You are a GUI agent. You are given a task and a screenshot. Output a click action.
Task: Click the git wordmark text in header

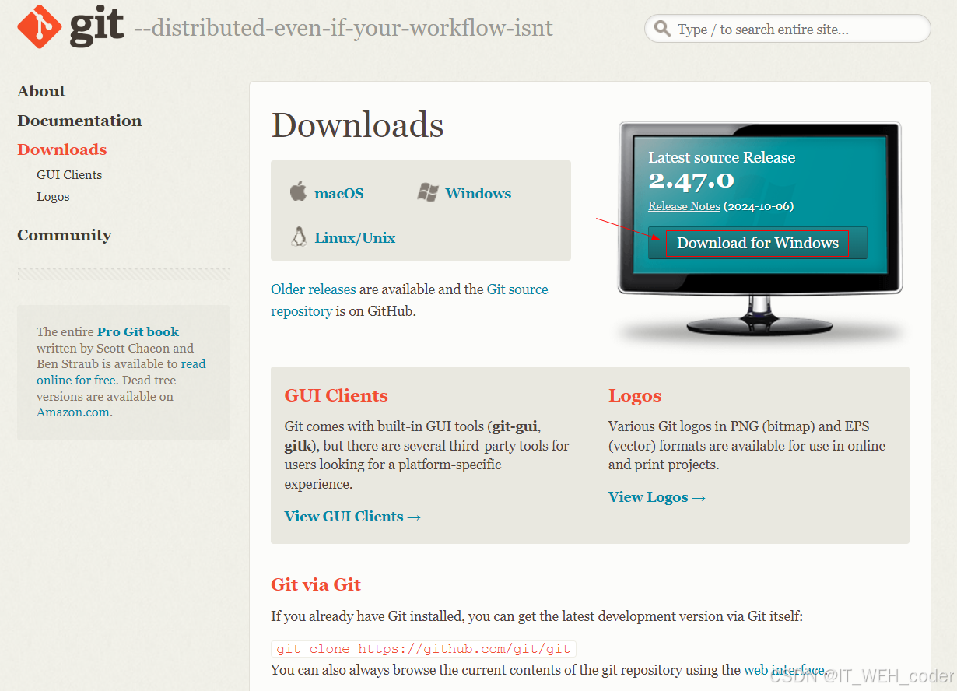(x=96, y=26)
